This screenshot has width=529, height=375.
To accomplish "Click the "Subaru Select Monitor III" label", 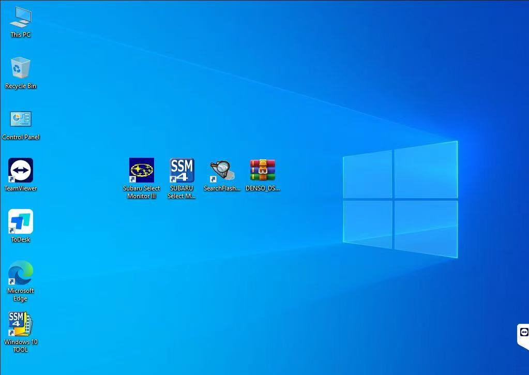I will point(142,192).
